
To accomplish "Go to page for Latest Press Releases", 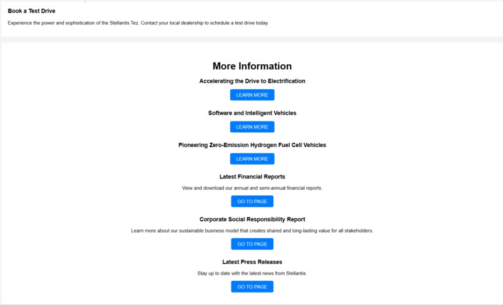I will pos(252,287).
